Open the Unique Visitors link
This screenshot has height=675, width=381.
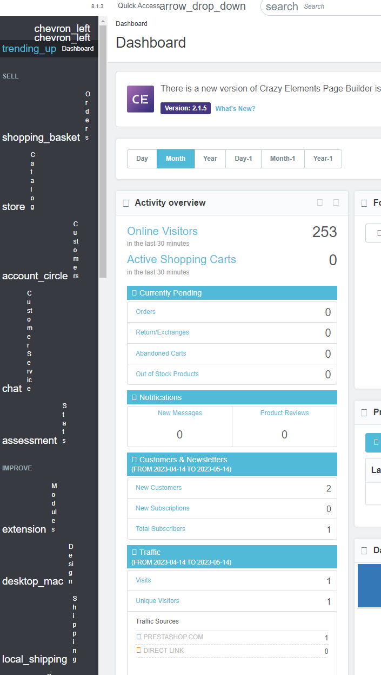tap(157, 601)
